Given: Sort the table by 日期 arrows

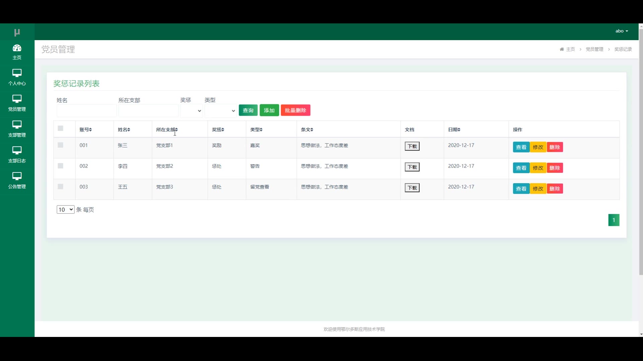Looking at the screenshot, I should click(x=459, y=130).
